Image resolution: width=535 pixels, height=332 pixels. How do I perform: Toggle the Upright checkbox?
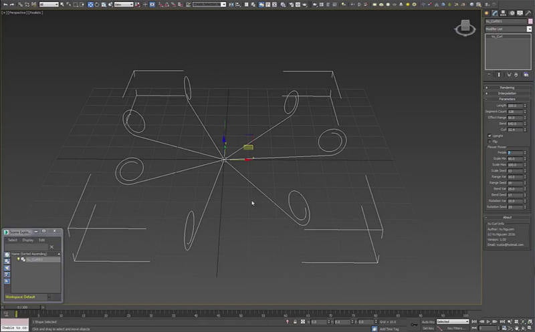(490, 136)
